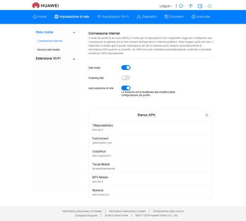Open the TIM(predefinito) APN entry

(x=151, y=127)
